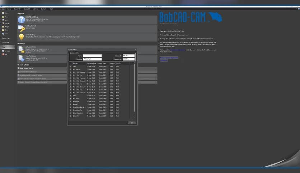The width and height of the screenshot is (300, 173).
Task: Select the Mill 5 Axis Premium row text
Action: (79, 93)
